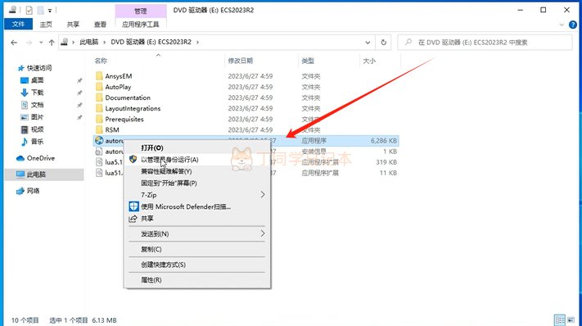Go up one folder level
The height and width of the screenshot is (326, 582).
(x=52, y=43)
